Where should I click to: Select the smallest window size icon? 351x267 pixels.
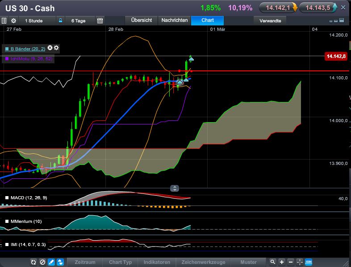click(331, 21)
